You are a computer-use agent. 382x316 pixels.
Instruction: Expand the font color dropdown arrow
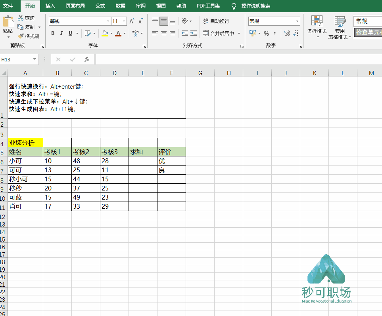tap(125, 33)
